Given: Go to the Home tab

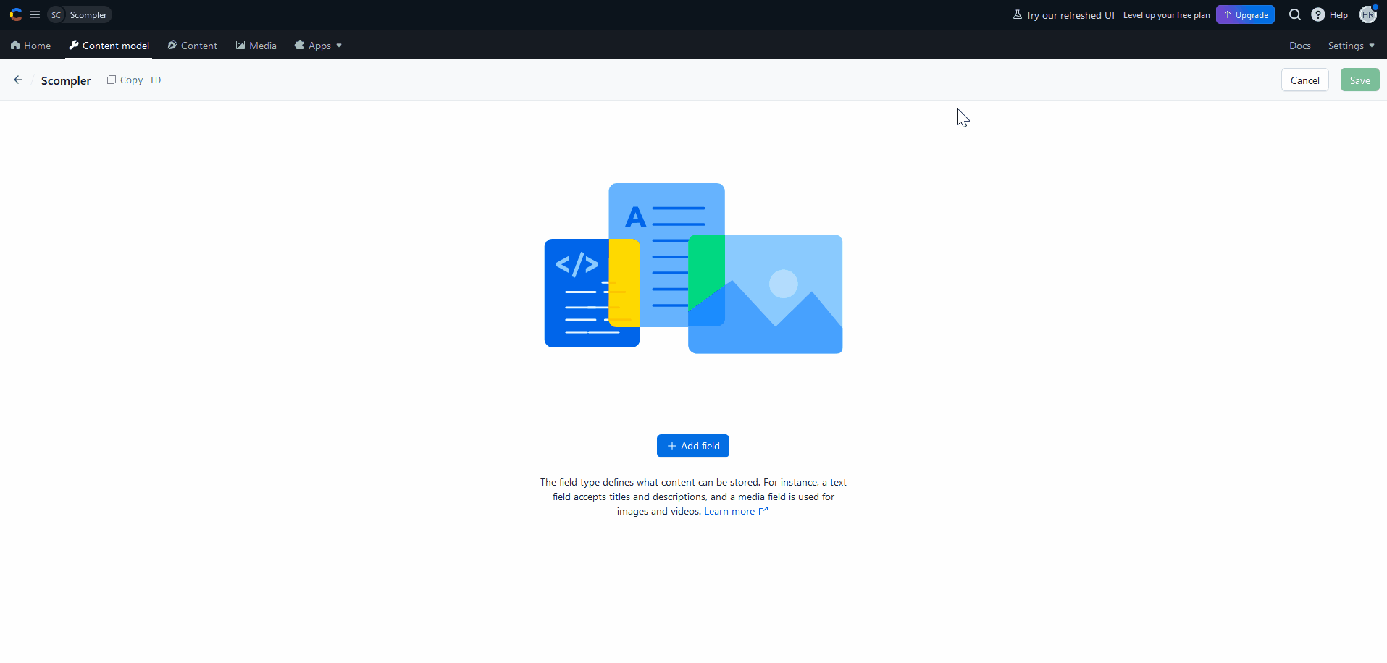Looking at the screenshot, I should [x=30, y=46].
